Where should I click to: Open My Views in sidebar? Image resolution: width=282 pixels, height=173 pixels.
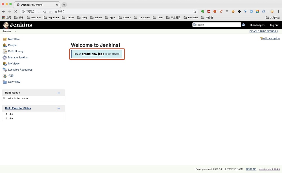tap(14, 63)
